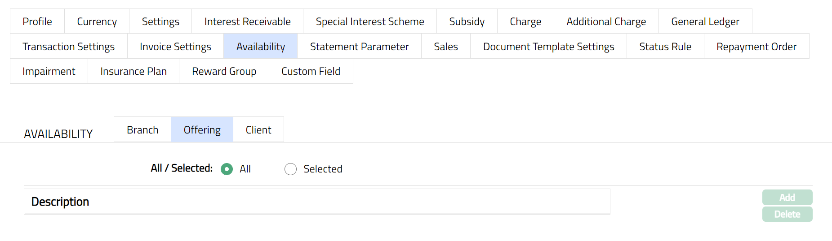
Task: Open the Profile tab
Action: 37,22
